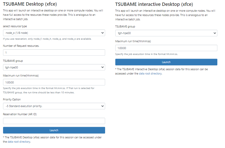The image size is (225, 148).
Task: Expand TSUBAME group dropdown in TSUBAME Desktop form
Action: pos(54,67)
